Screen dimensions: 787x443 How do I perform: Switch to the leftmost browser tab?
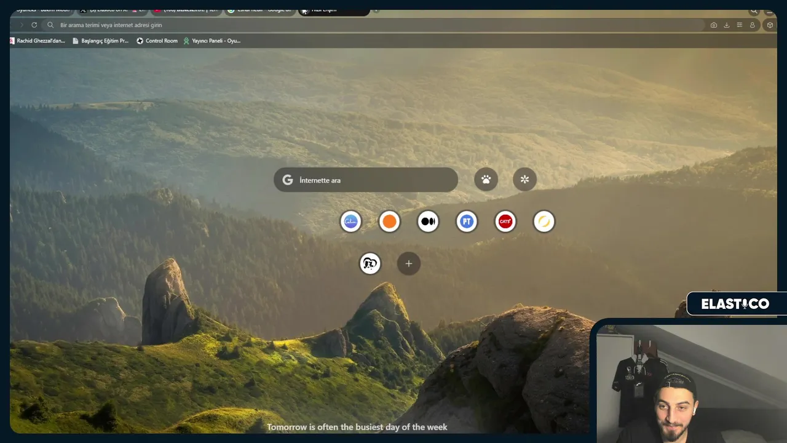(42, 11)
